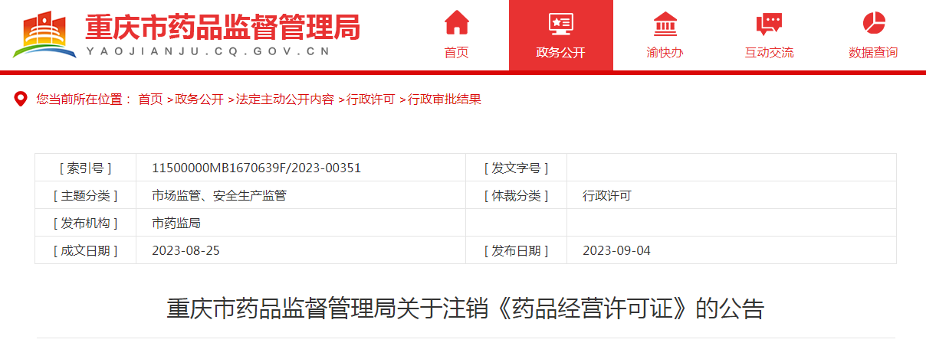The height and width of the screenshot is (346, 926).
Task: Click the red location pin icon
Action: click(21, 99)
